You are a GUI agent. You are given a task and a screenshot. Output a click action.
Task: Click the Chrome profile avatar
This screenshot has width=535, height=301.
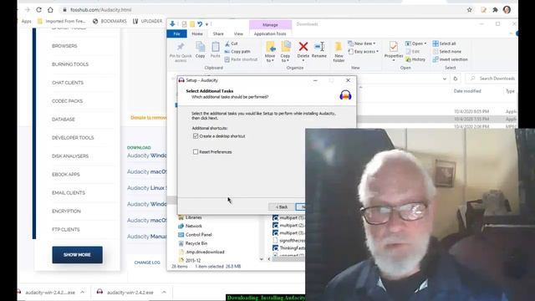pyautogui.click(x=507, y=10)
